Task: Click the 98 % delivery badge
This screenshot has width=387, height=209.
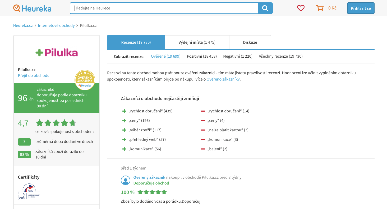Action: tap(24, 155)
